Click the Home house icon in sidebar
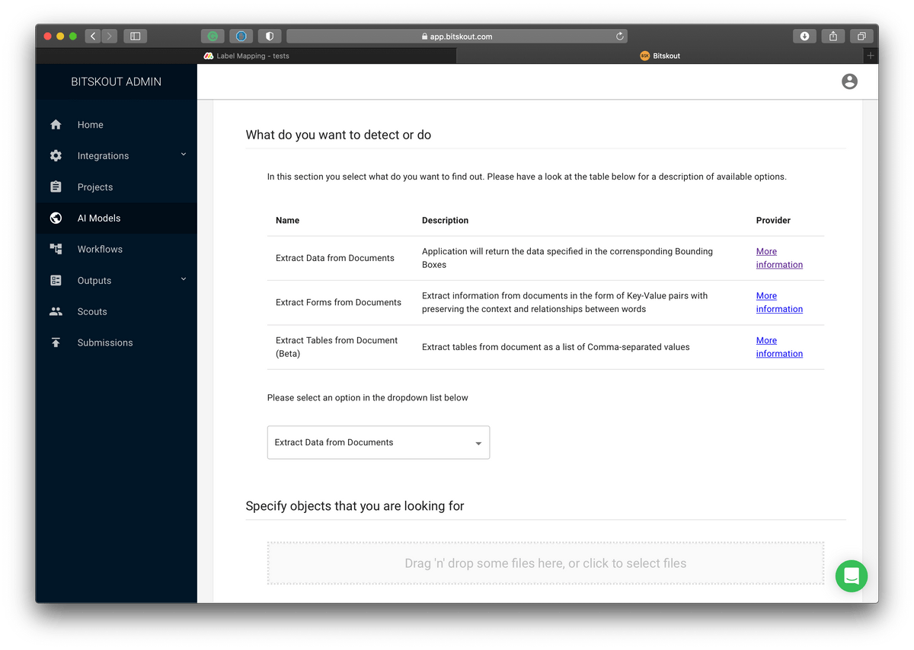The image size is (914, 650). pyautogui.click(x=56, y=125)
